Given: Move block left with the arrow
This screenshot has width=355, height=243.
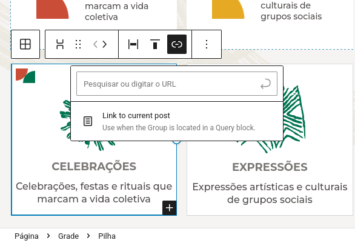Looking at the screenshot, I should click(x=95, y=44).
